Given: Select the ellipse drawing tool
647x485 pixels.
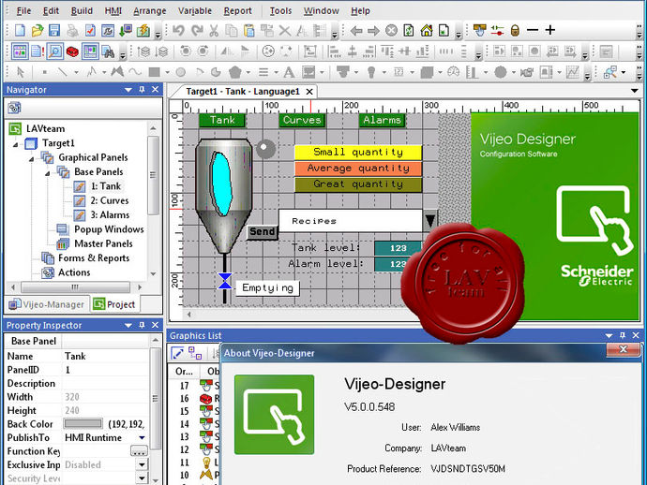Looking at the screenshot, I should [x=180, y=72].
